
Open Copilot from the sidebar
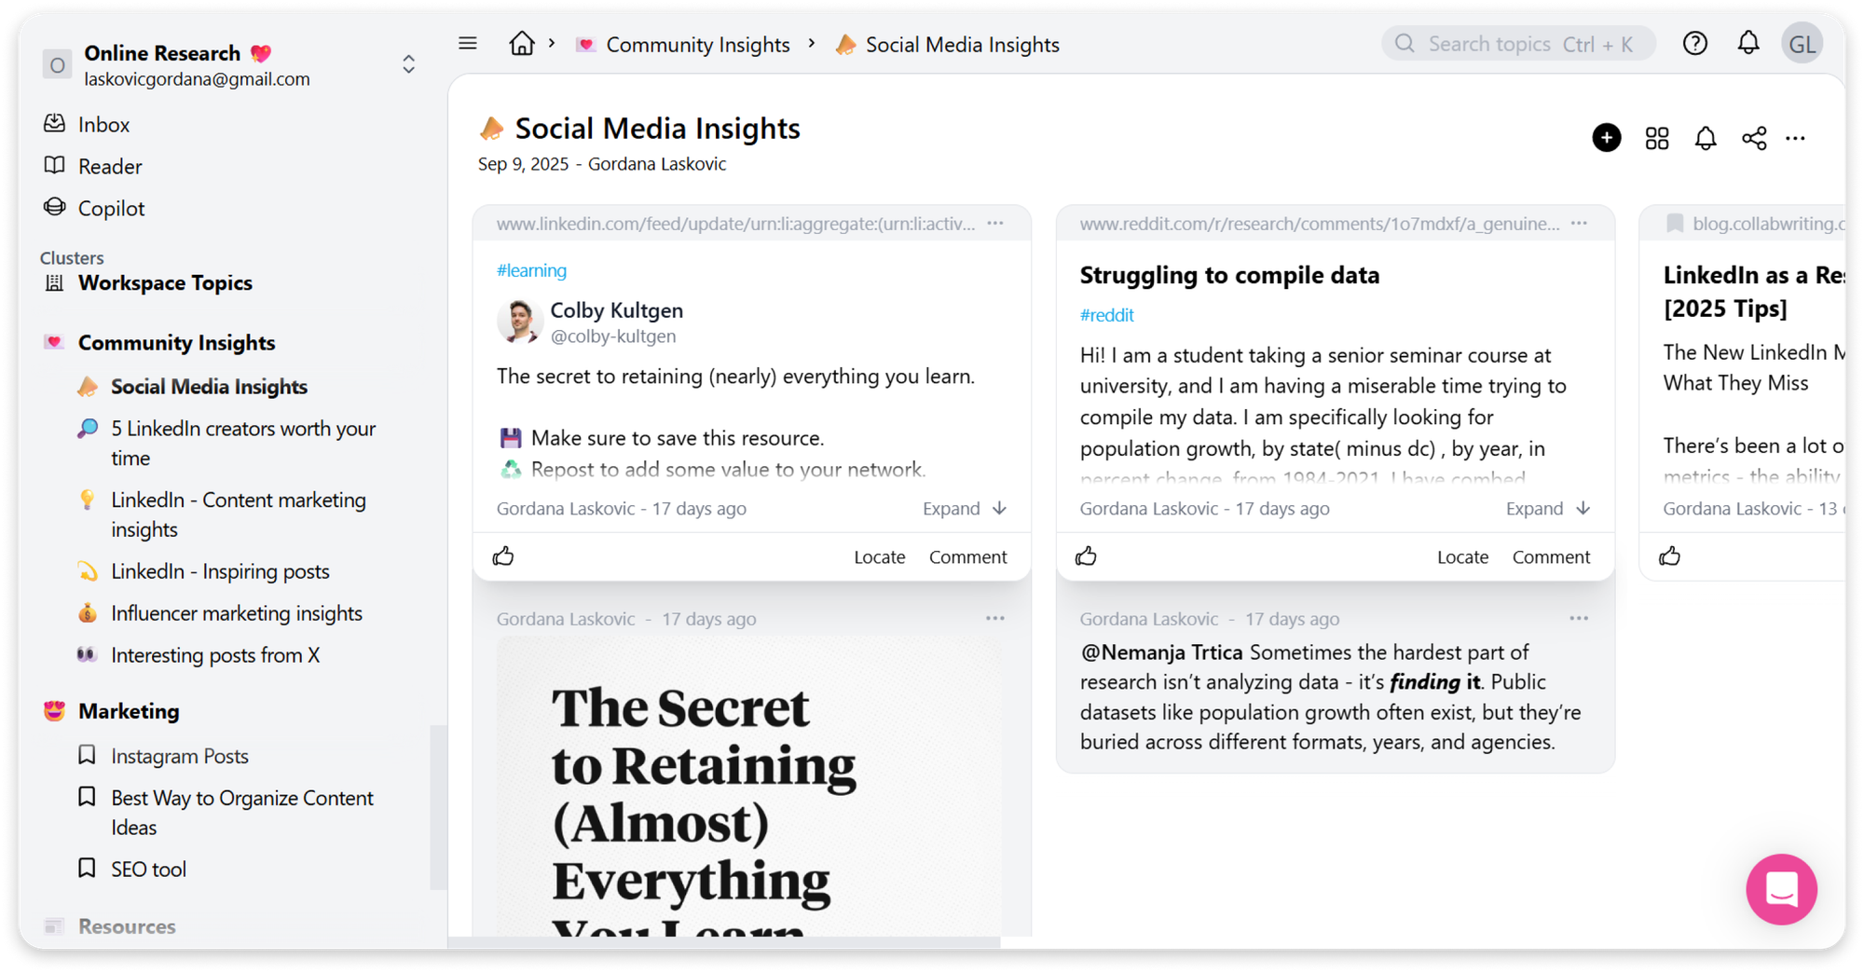tap(112, 209)
